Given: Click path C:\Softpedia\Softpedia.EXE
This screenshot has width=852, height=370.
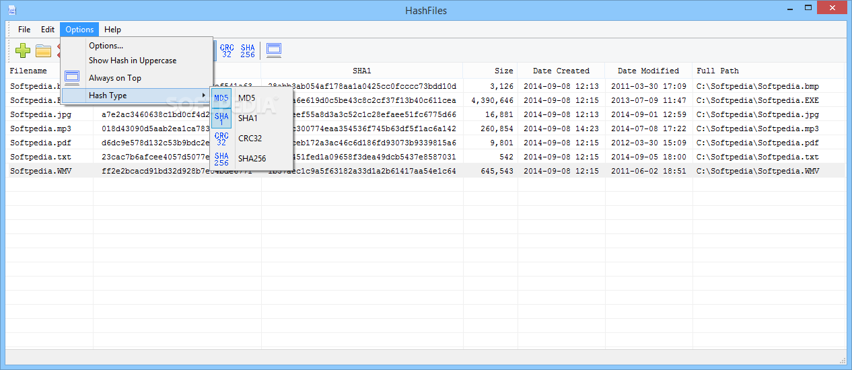Looking at the screenshot, I should (x=758, y=100).
